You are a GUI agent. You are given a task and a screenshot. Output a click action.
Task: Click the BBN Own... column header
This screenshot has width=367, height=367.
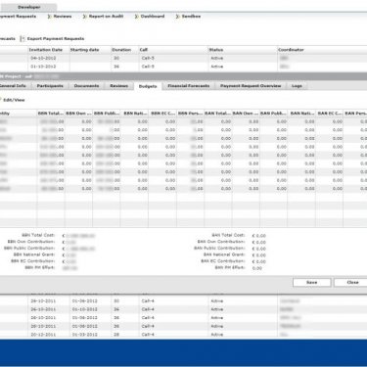click(x=78, y=114)
